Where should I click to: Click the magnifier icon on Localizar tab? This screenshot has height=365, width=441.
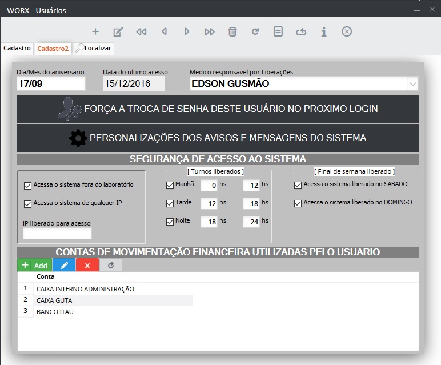(79, 48)
